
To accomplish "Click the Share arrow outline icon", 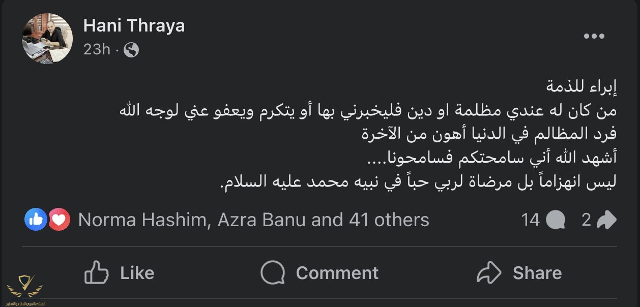I will 489,272.
